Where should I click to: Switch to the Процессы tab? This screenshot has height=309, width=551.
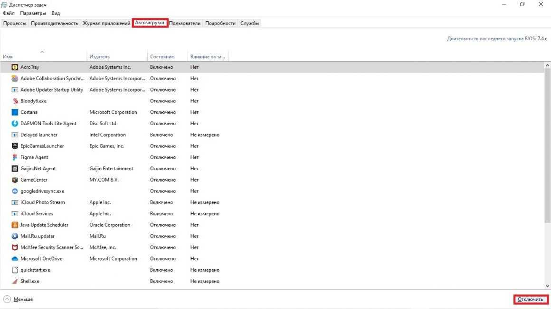14,23
